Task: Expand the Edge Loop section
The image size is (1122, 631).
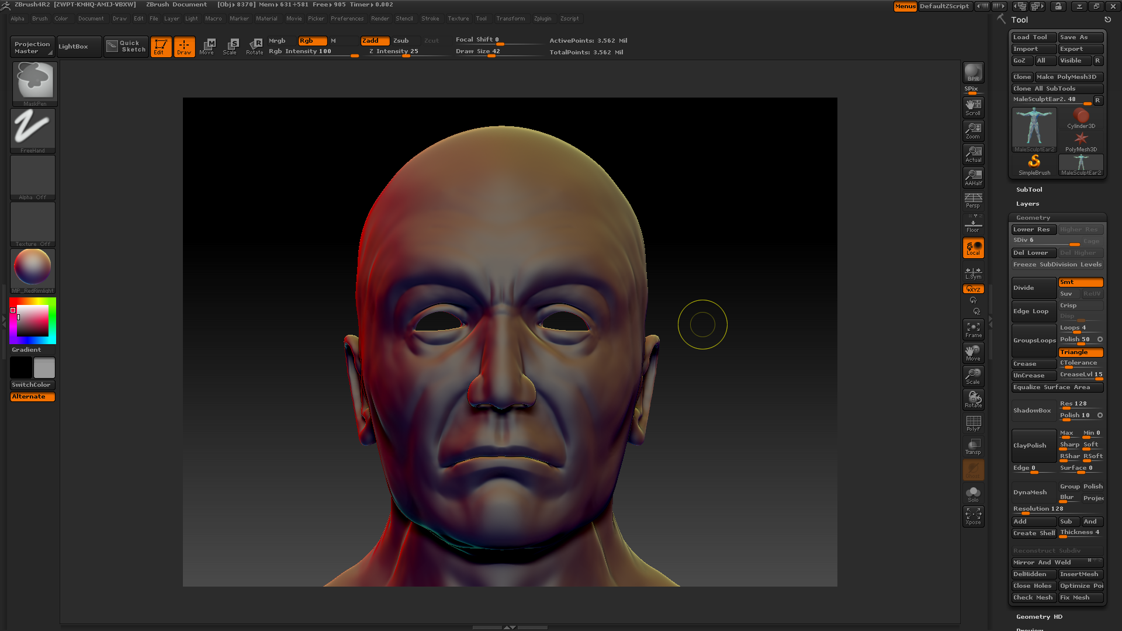Action: [1034, 311]
